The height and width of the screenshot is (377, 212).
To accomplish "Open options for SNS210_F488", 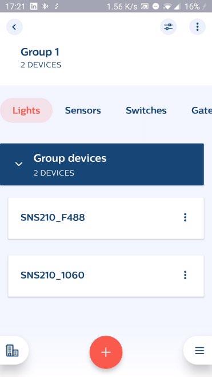I will [x=185, y=217].
